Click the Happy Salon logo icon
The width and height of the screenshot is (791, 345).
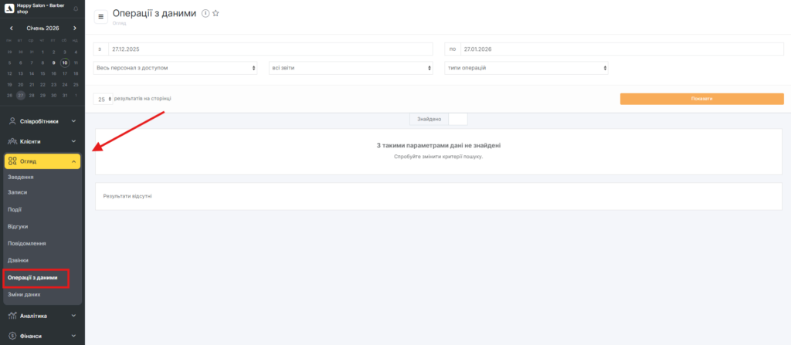[x=9, y=8]
